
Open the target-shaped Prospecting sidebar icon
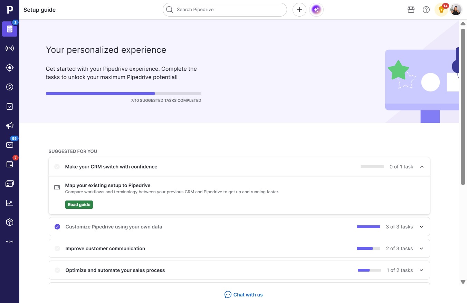(x=10, y=68)
